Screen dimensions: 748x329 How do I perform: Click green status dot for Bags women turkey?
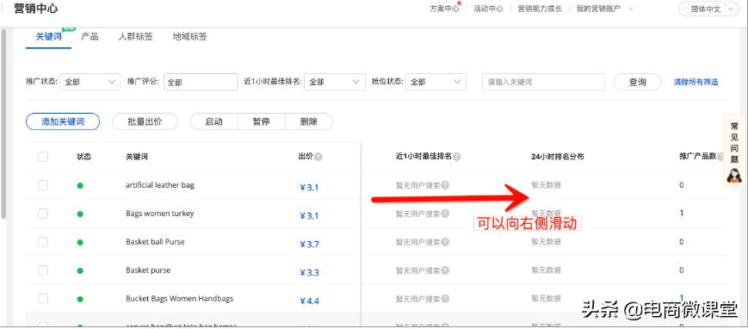tap(80, 214)
